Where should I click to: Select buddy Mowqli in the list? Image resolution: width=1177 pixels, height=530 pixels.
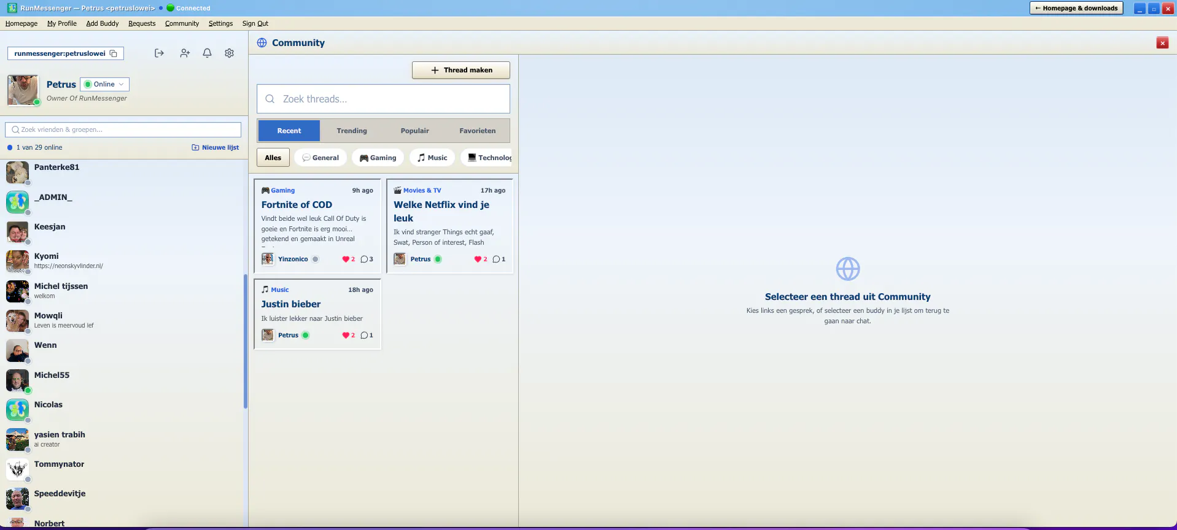[x=123, y=321]
